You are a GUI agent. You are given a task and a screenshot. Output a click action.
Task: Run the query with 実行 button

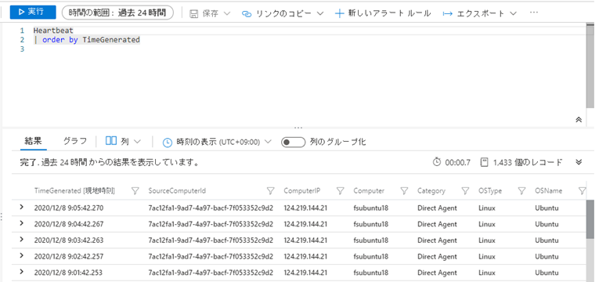33,13
